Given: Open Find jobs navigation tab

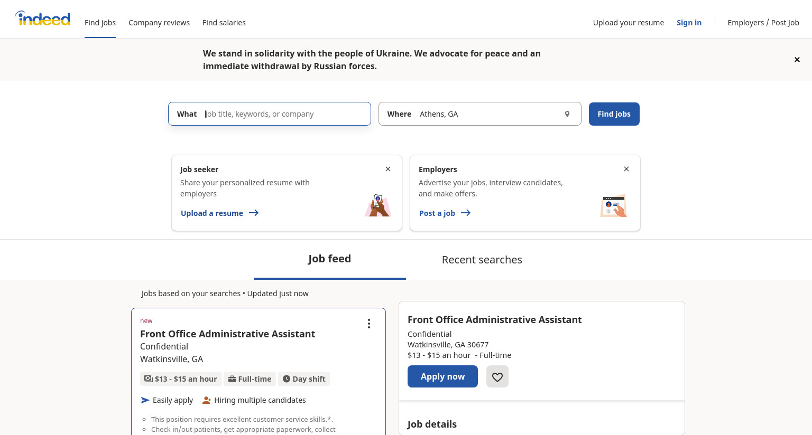Looking at the screenshot, I should [100, 23].
